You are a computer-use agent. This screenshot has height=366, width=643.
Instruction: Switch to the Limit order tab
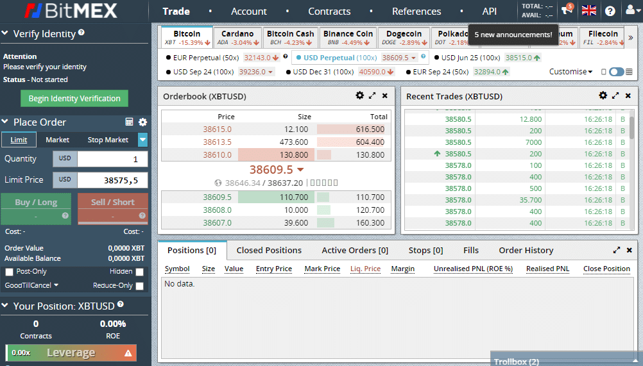(19, 140)
